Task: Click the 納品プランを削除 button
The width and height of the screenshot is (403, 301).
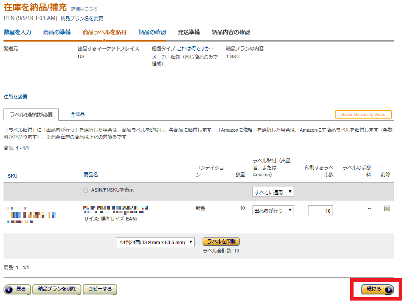Action: [x=57, y=289]
